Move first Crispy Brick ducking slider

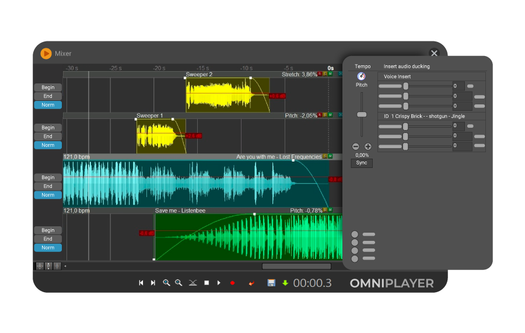405,127
